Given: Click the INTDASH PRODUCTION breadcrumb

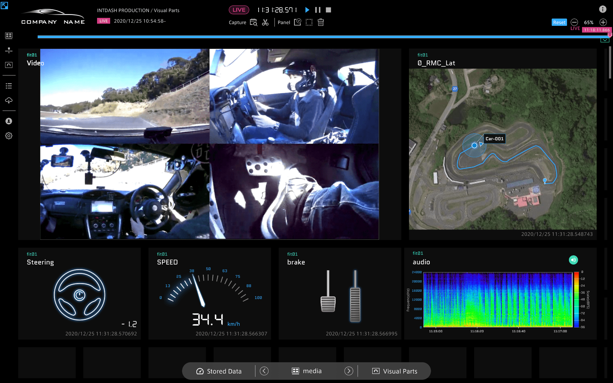Looking at the screenshot, I should (x=123, y=11).
